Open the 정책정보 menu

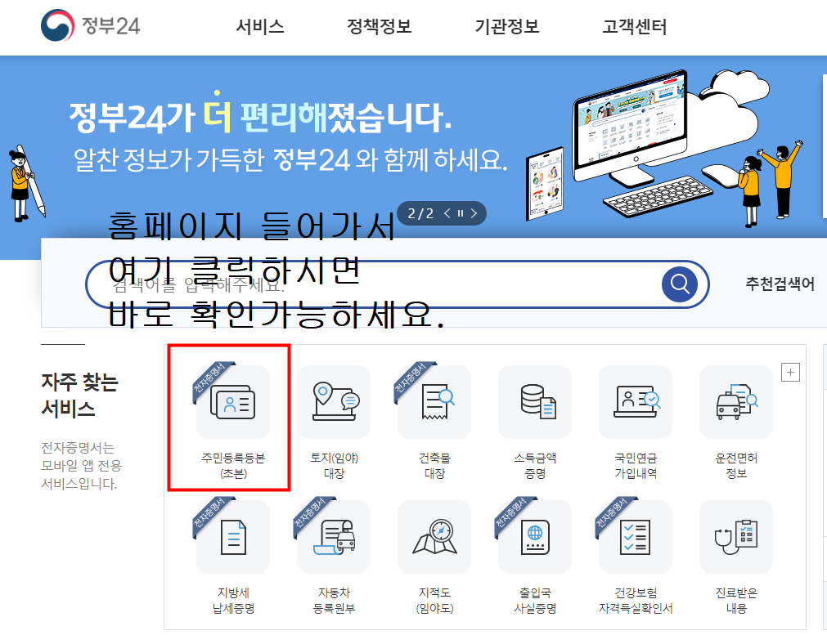379,26
